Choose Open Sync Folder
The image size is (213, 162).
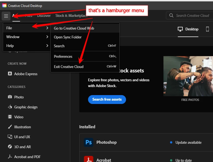[x=85, y=37]
